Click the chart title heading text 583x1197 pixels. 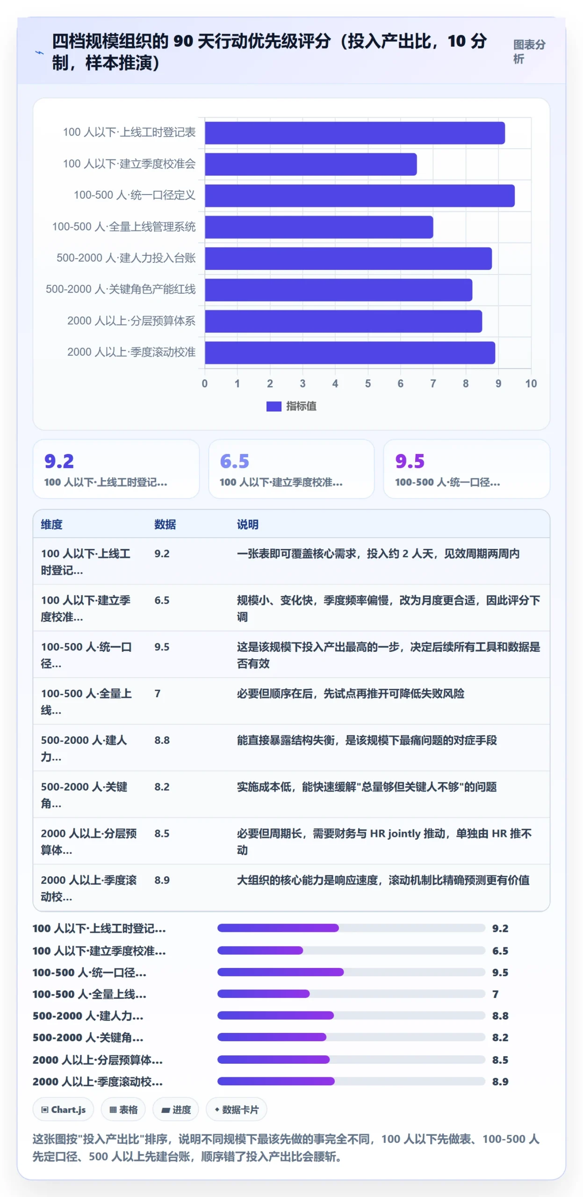tap(269, 51)
